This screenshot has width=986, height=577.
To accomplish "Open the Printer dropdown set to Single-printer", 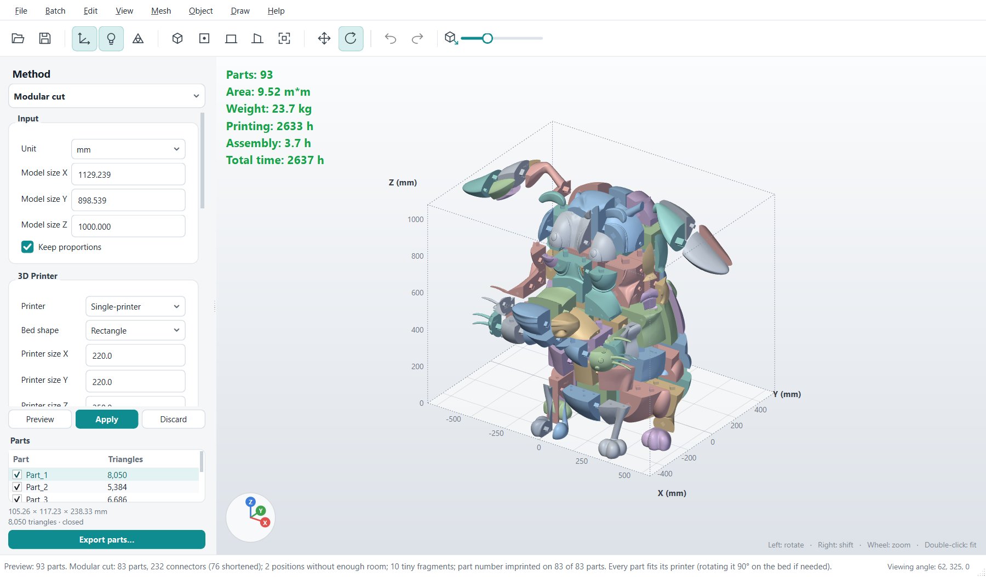I will (135, 306).
